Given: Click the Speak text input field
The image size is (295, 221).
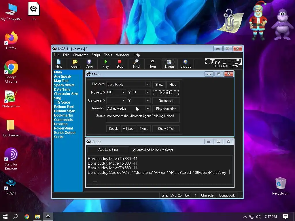Looking at the screenshot, I should [143, 118].
